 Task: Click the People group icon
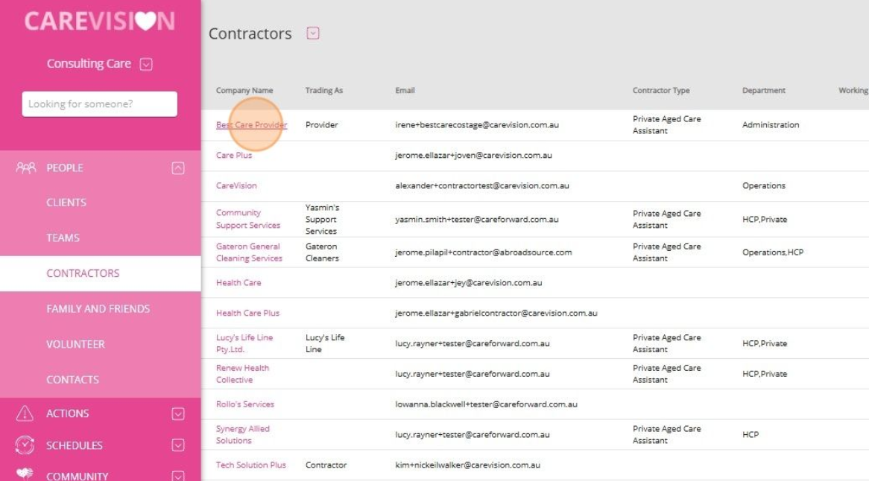(x=25, y=168)
